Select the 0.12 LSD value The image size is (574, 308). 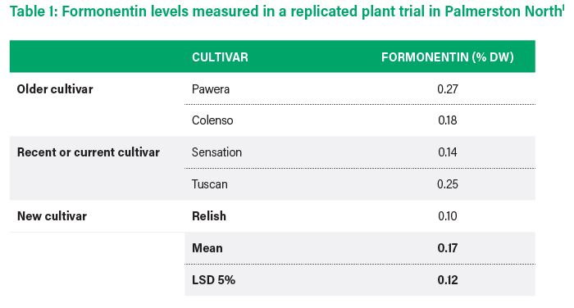click(448, 280)
